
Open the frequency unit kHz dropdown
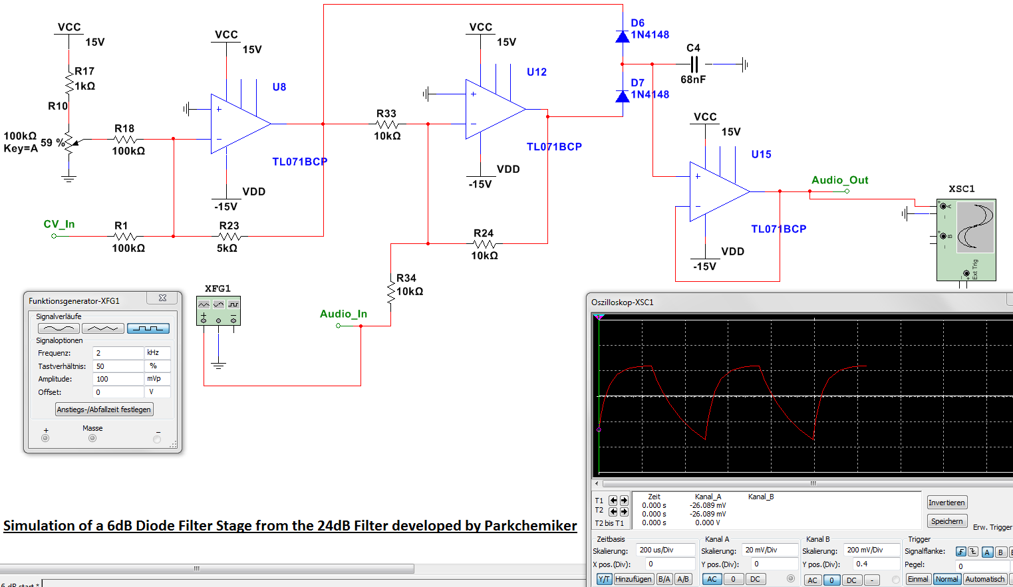pyautogui.click(x=158, y=353)
